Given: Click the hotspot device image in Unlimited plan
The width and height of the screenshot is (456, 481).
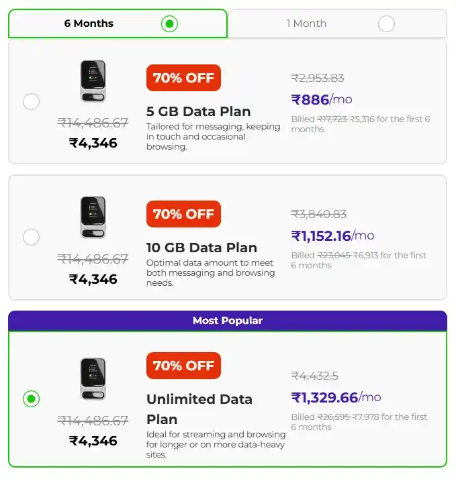Looking at the screenshot, I should pyautogui.click(x=93, y=380).
